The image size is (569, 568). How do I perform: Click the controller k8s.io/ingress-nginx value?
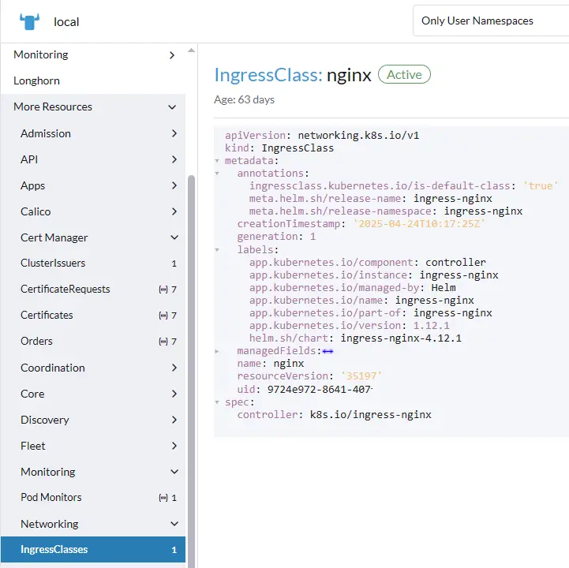click(370, 415)
